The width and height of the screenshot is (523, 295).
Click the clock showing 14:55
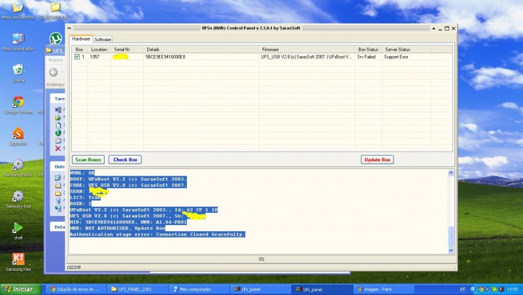pyautogui.click(x=513, y=289)
